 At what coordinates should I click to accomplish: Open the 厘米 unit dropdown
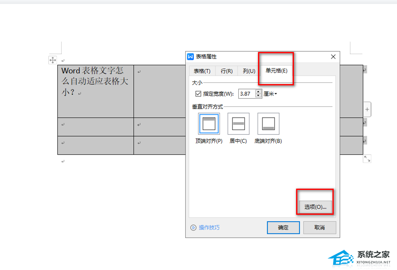click(x=270, y=94)
